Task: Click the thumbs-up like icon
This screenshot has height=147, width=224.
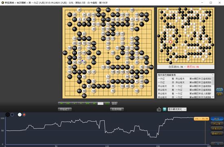Action: pos(159,109)
